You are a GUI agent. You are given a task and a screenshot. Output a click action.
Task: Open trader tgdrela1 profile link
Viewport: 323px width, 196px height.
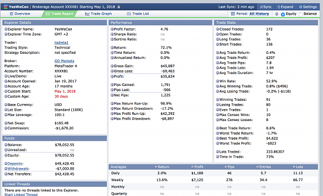[61, 42]
